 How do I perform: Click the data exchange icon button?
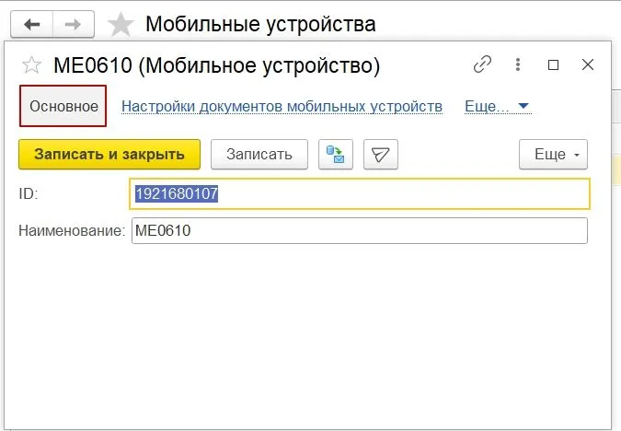coord(336,155)
